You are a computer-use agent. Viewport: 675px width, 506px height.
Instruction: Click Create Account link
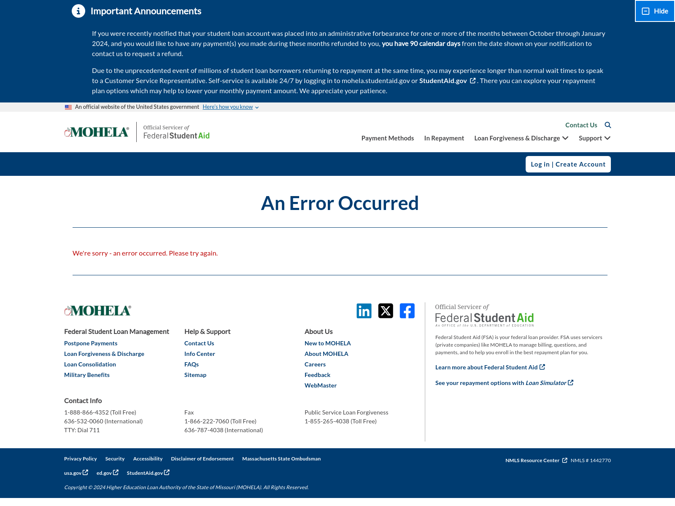pos(580,164)
